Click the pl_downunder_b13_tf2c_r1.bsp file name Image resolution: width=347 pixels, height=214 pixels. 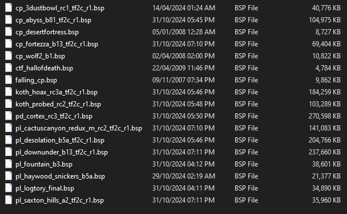(x=62, y=152)
